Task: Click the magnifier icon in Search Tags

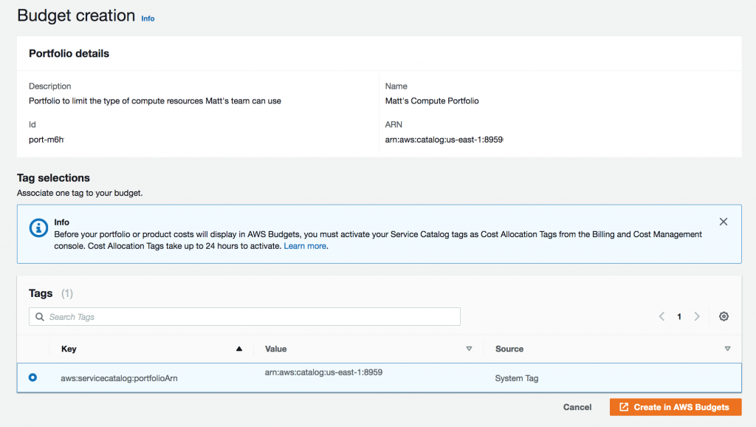Action: coord(40,316)
